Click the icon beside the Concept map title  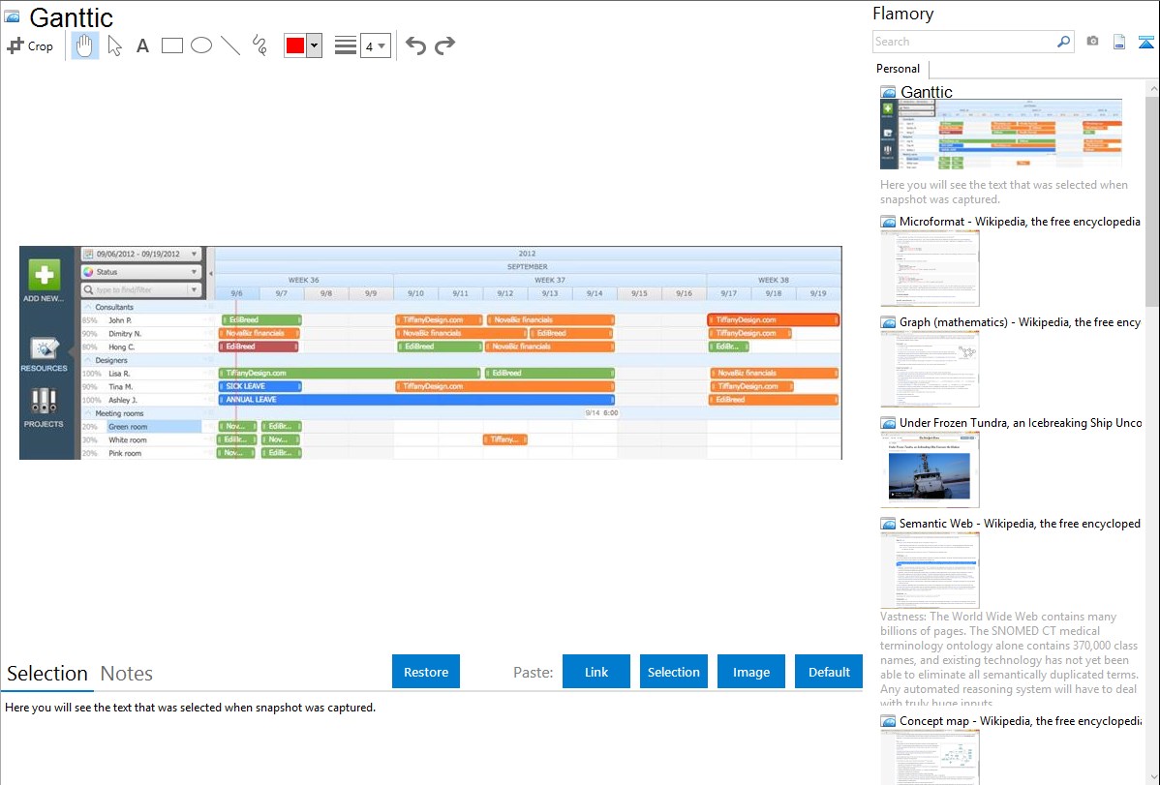click(888, 721)
